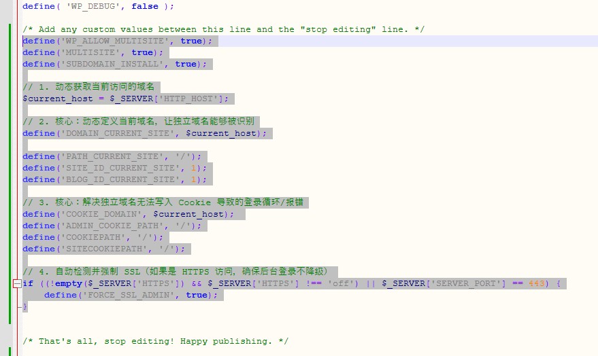Click the 'stop editing! Happy publishing' comment
Screen dimensions: 598x356
156,341
